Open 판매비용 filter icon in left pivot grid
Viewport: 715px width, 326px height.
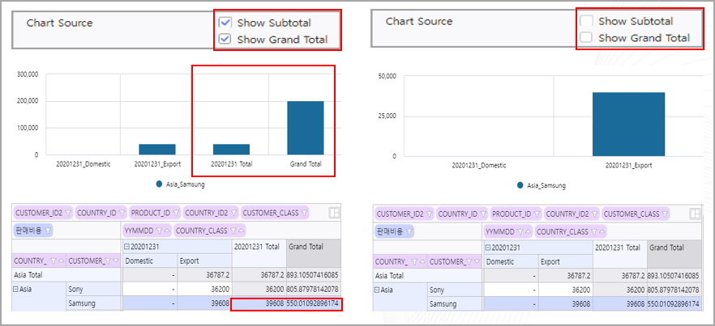tap(47, 231)
